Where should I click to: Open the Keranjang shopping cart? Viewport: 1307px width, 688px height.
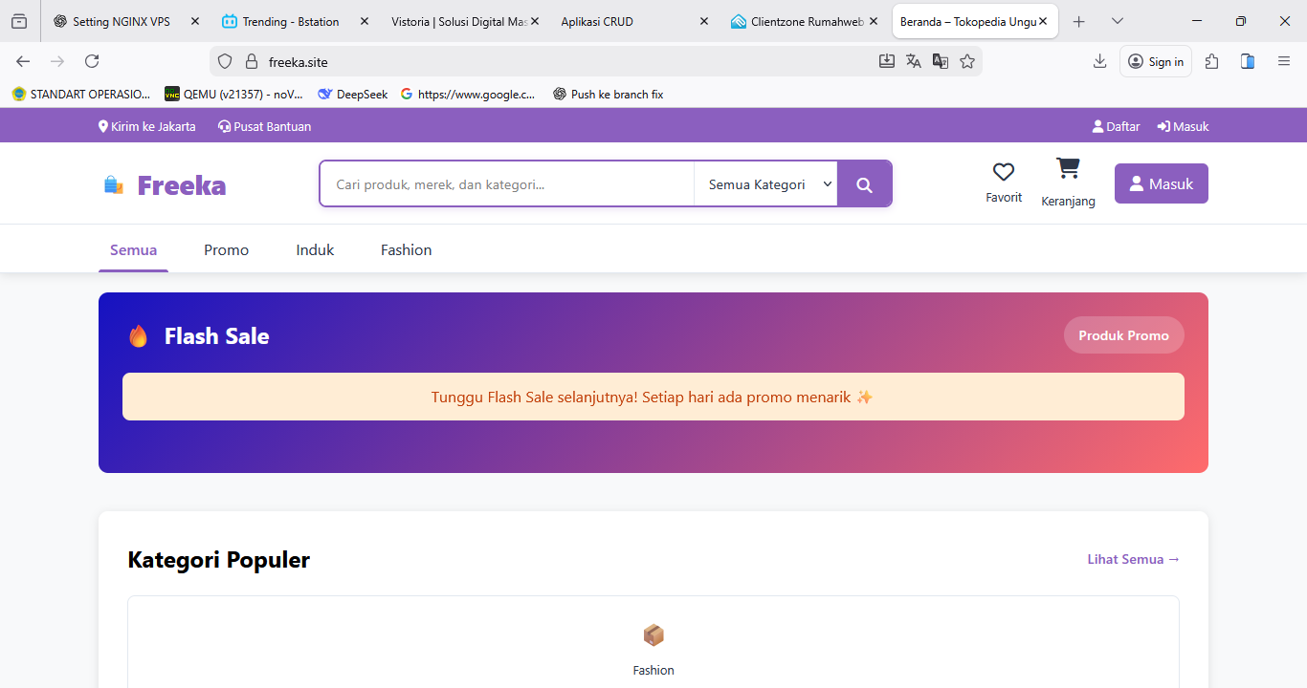(x=1068, y=169)
